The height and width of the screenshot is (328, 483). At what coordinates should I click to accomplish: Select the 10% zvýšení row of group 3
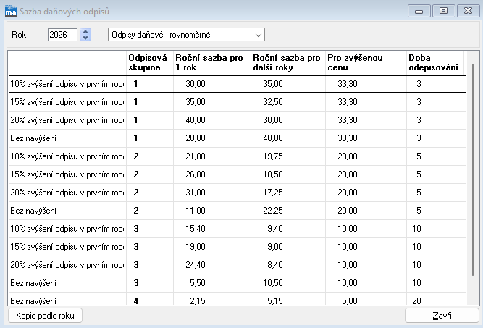click(238, 229)
